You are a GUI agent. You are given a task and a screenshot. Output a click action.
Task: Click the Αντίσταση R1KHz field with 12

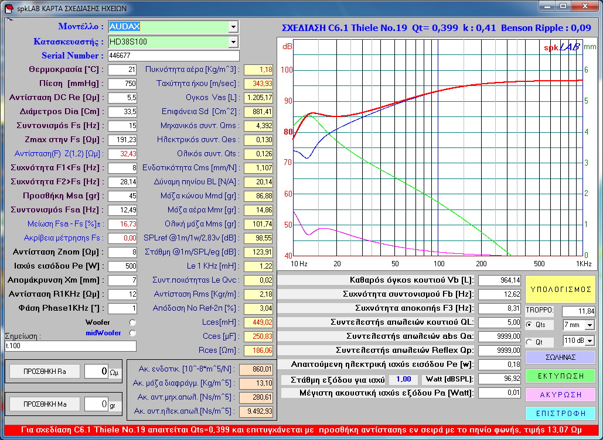pyautogui.click(x=122, y=294)
